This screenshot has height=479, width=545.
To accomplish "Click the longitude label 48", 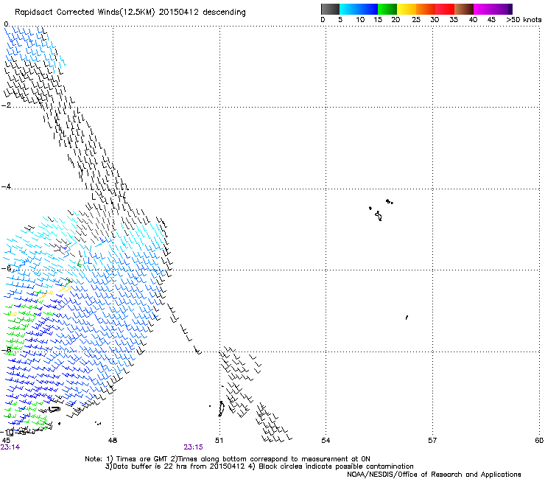I will click(x=113, y=441).
